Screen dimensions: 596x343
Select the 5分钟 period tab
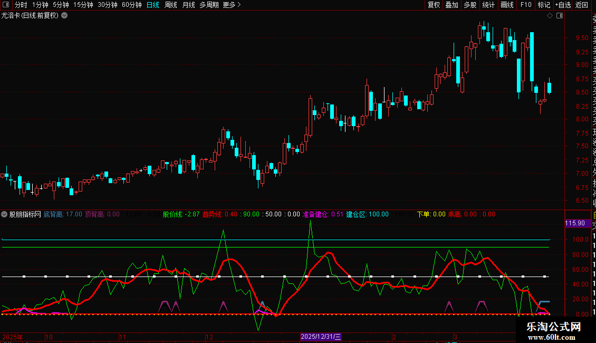click(x=61, y=5)
